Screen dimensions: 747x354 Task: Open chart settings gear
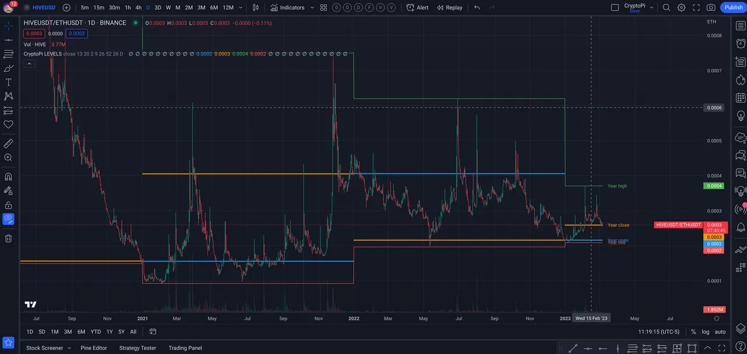coord(681,8)
